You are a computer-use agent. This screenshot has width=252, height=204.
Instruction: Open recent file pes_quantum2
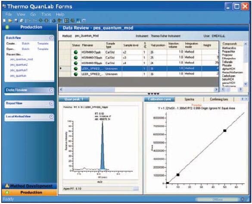(19, 65)
